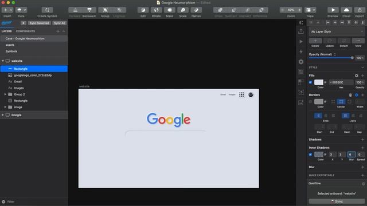Collapse the website artboard in layers

pos(3,61)
